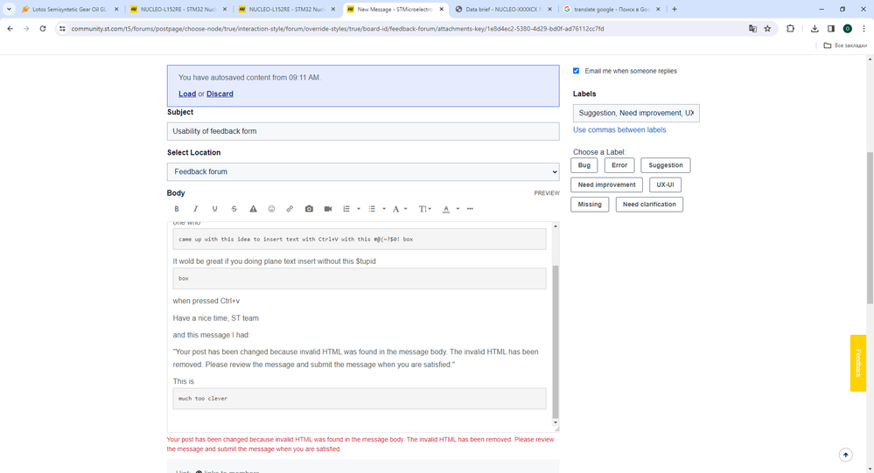The image size is (874, 473).
Task: Open the font size menu
Action: [424, 209]
